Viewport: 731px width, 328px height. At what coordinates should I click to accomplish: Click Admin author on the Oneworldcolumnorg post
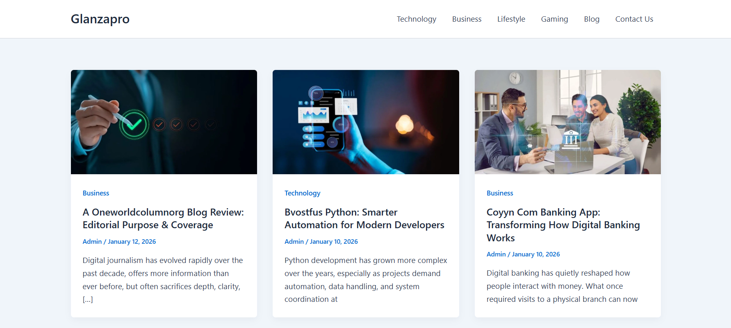[92, 242]
